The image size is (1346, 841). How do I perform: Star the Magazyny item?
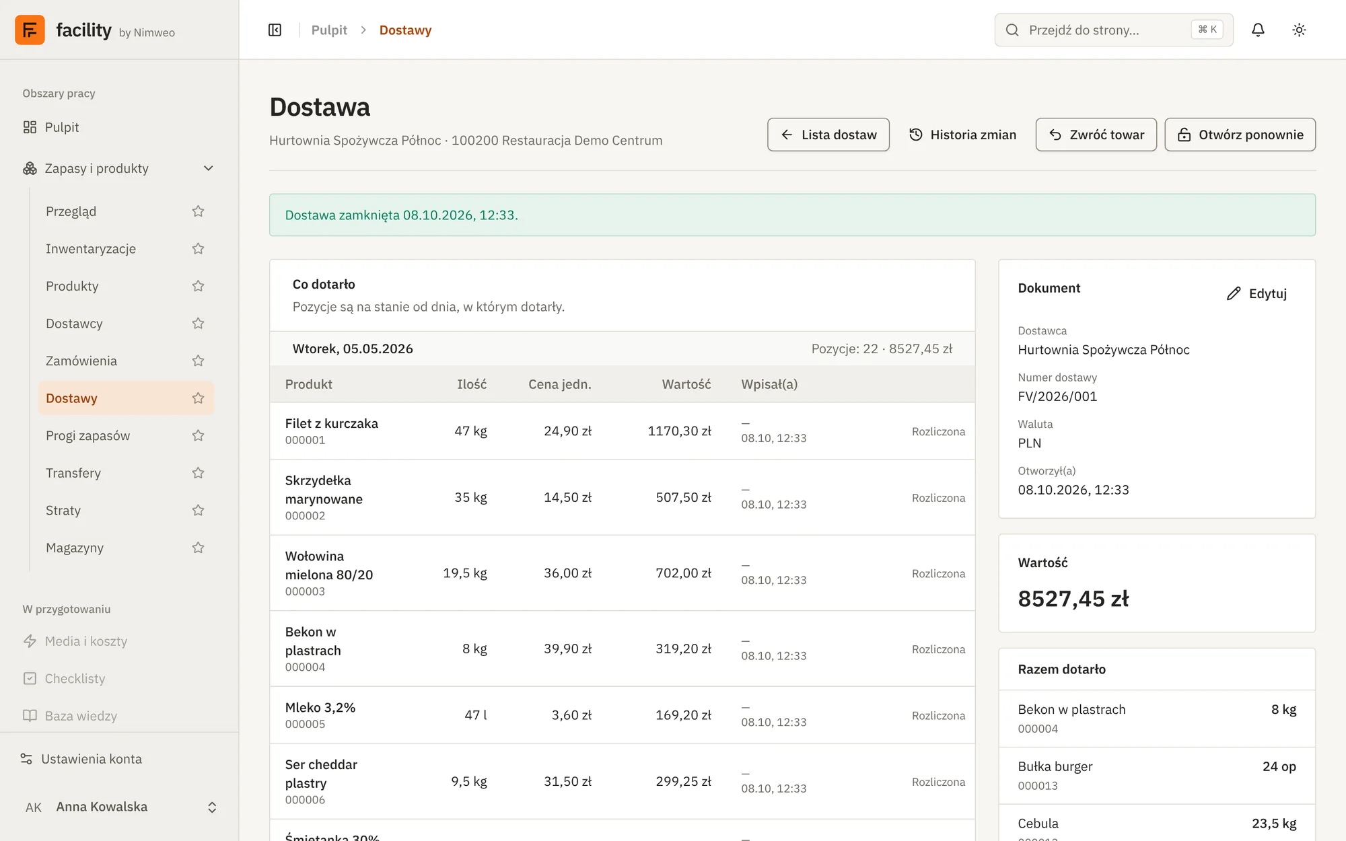(x=198, y=548)
